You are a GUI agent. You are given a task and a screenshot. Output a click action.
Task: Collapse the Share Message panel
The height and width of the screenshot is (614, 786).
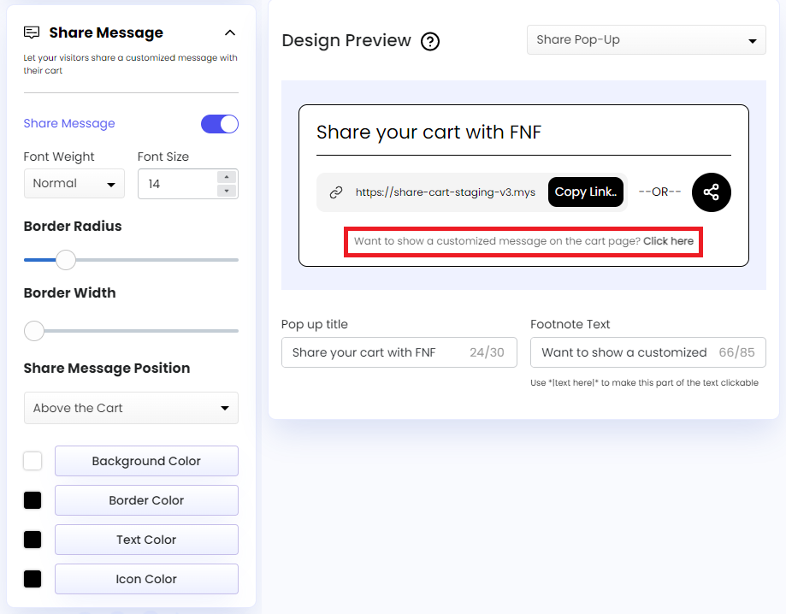coord(229,32)
